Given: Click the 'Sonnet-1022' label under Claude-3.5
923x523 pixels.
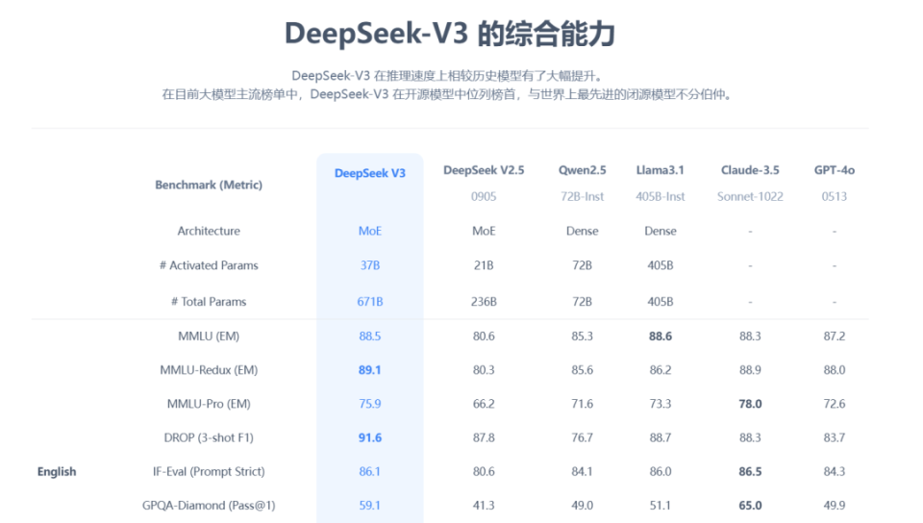Looking at the screenshot, I should (x=750, y=196).
